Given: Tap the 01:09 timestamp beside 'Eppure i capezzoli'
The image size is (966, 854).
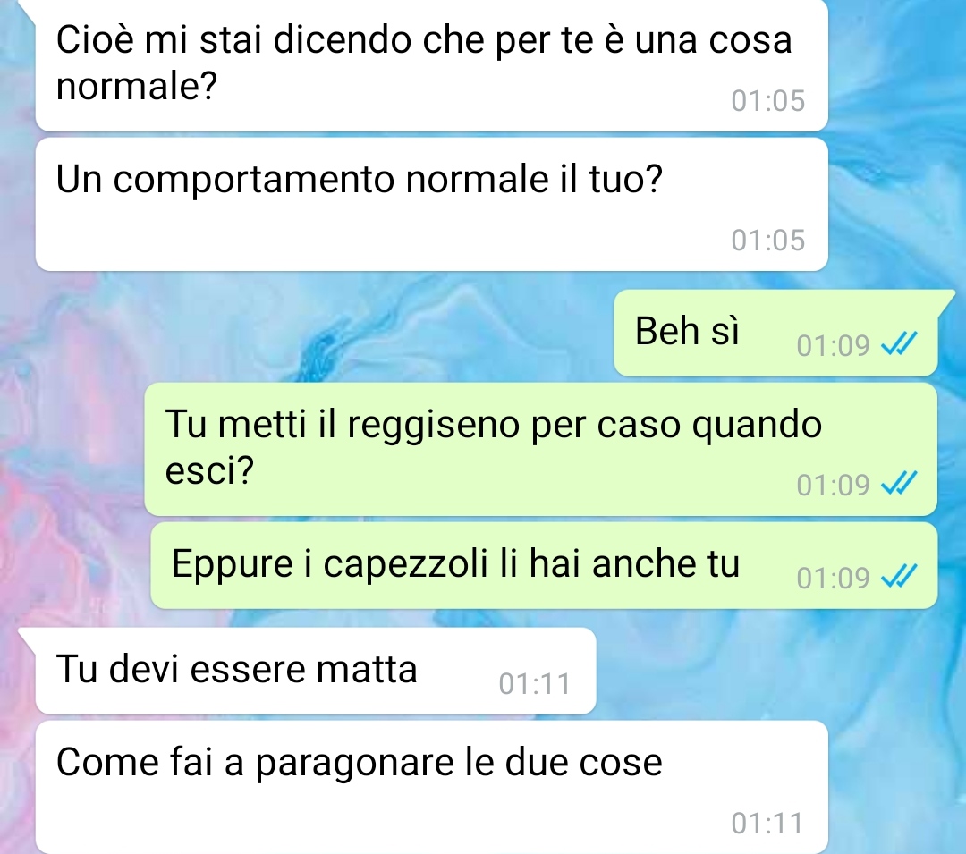Looking at the screenshot, I should pos(833,578).
